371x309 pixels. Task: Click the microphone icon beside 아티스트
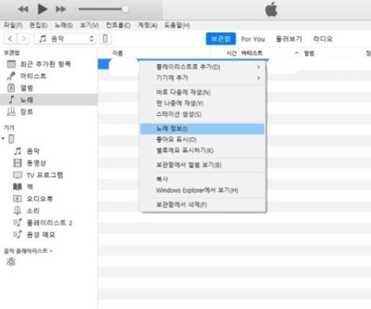tap(11, 76)
